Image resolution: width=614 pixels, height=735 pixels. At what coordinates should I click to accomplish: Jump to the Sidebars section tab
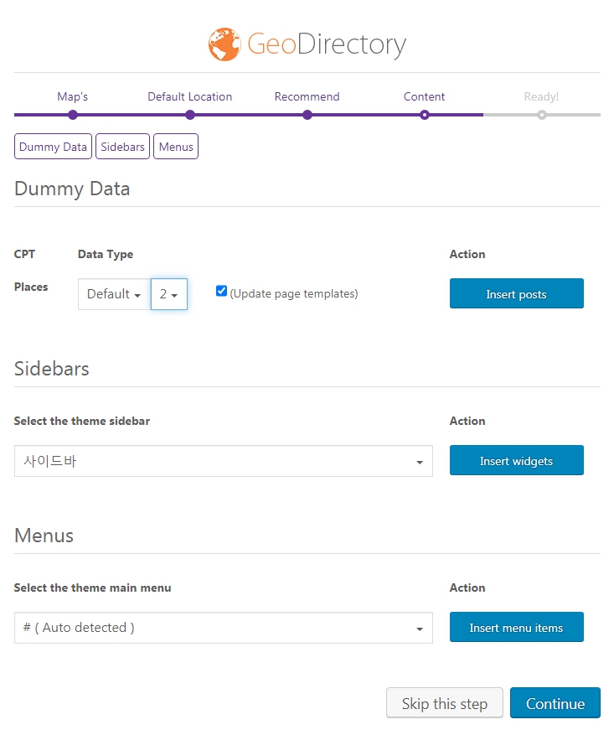pos(122,147)
